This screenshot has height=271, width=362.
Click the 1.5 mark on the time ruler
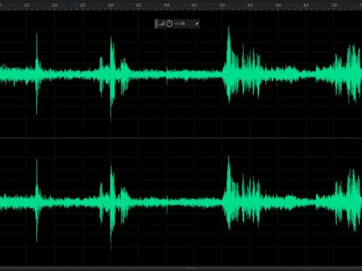(27, 5)
